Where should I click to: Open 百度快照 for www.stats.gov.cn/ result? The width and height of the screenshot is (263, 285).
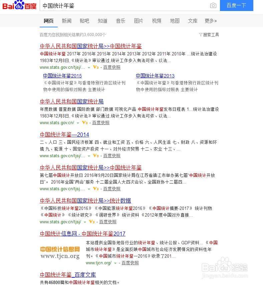[101, 123]
